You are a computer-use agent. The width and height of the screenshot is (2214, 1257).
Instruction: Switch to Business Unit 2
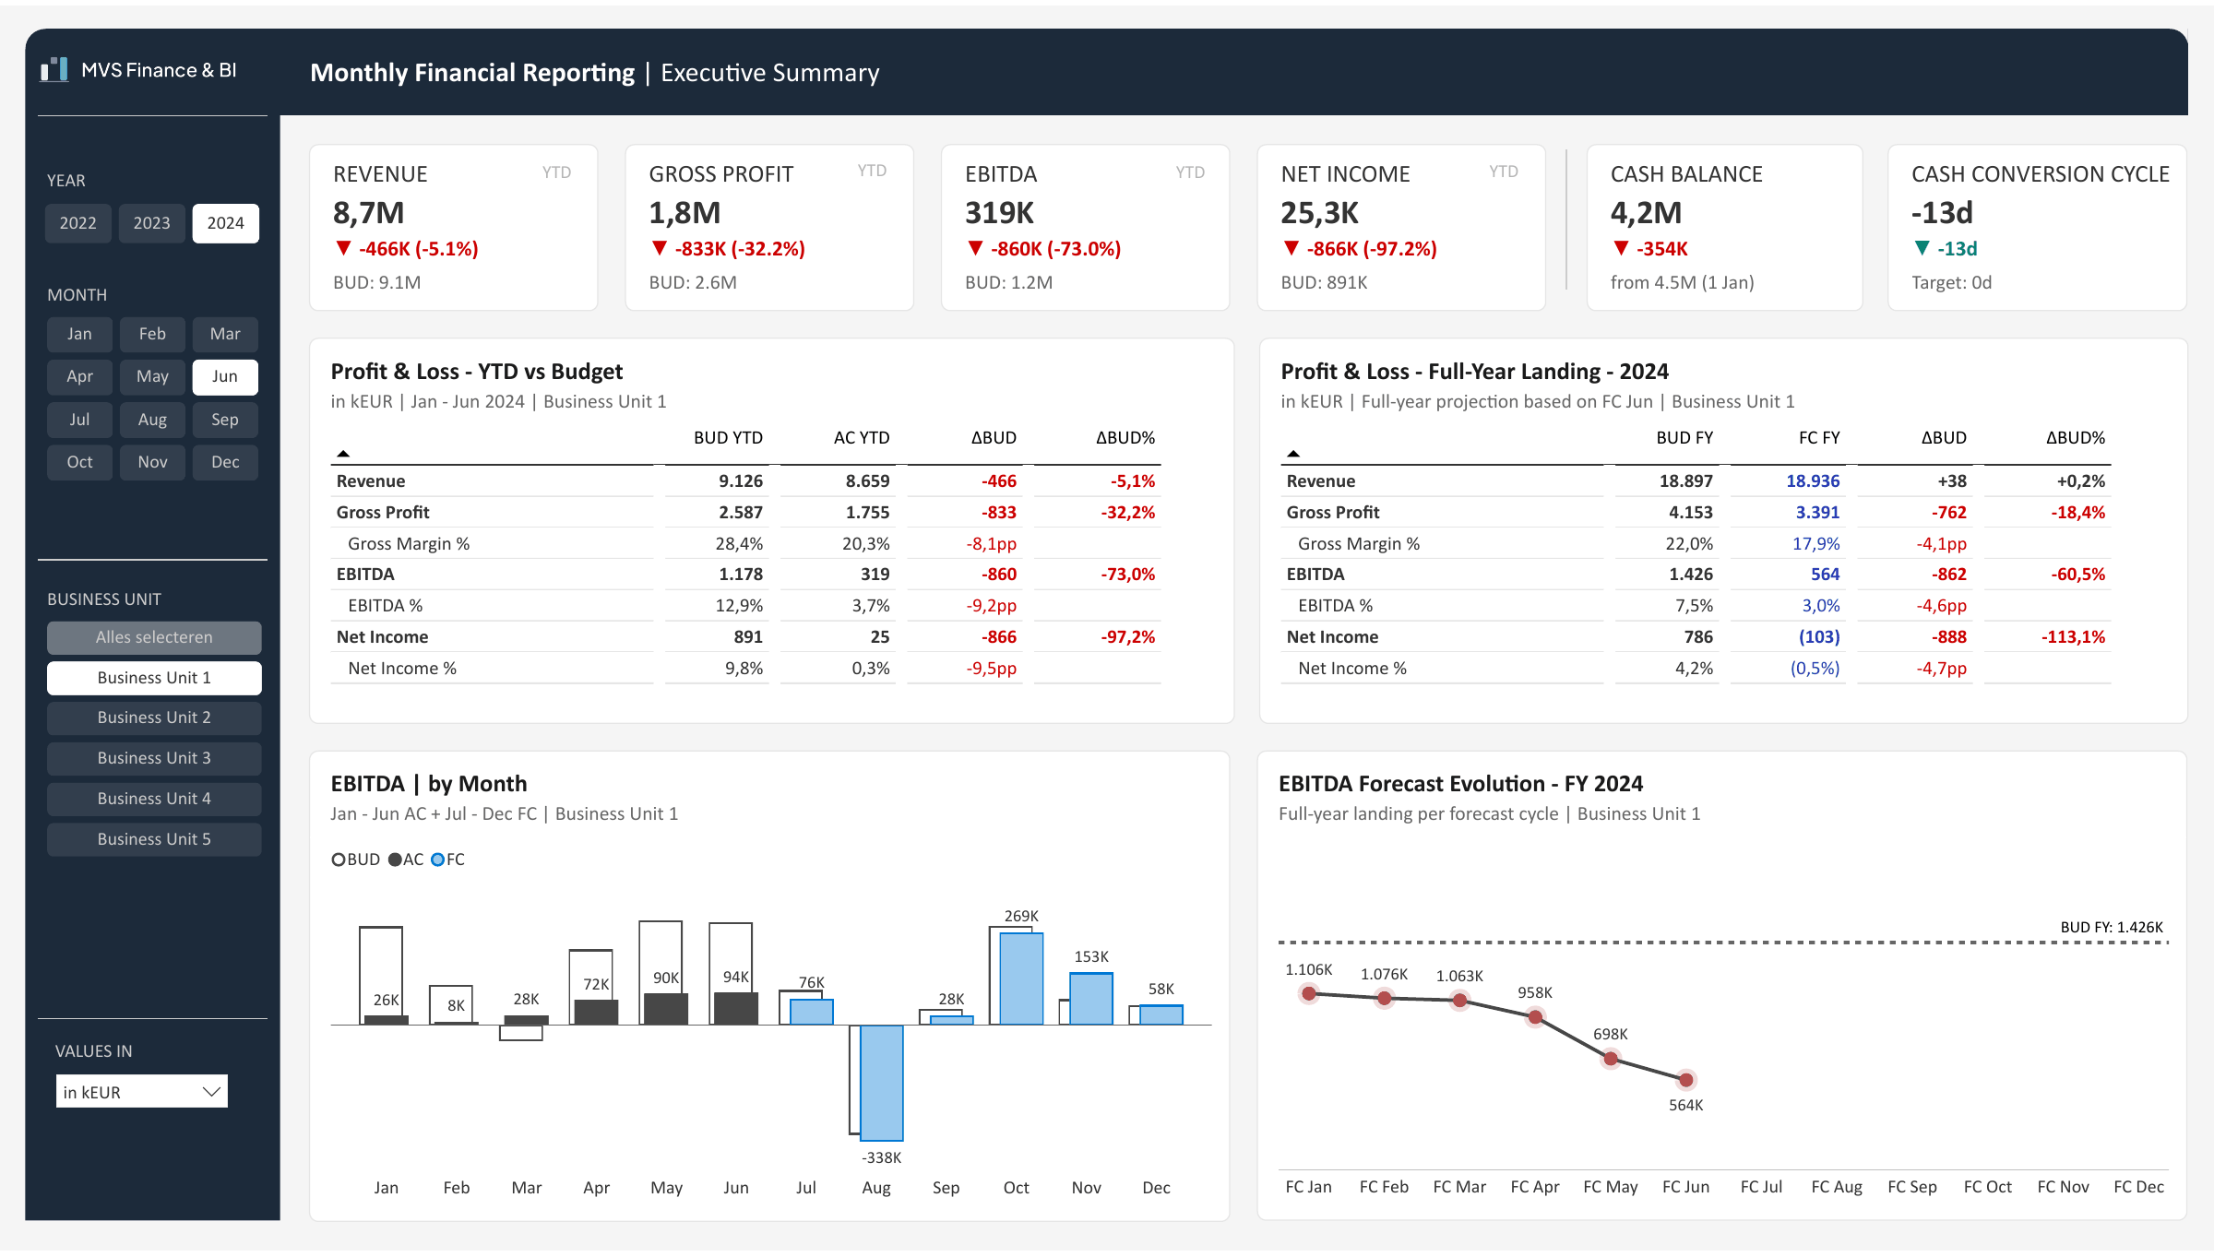pyautogui.click(x=154, y=717)
